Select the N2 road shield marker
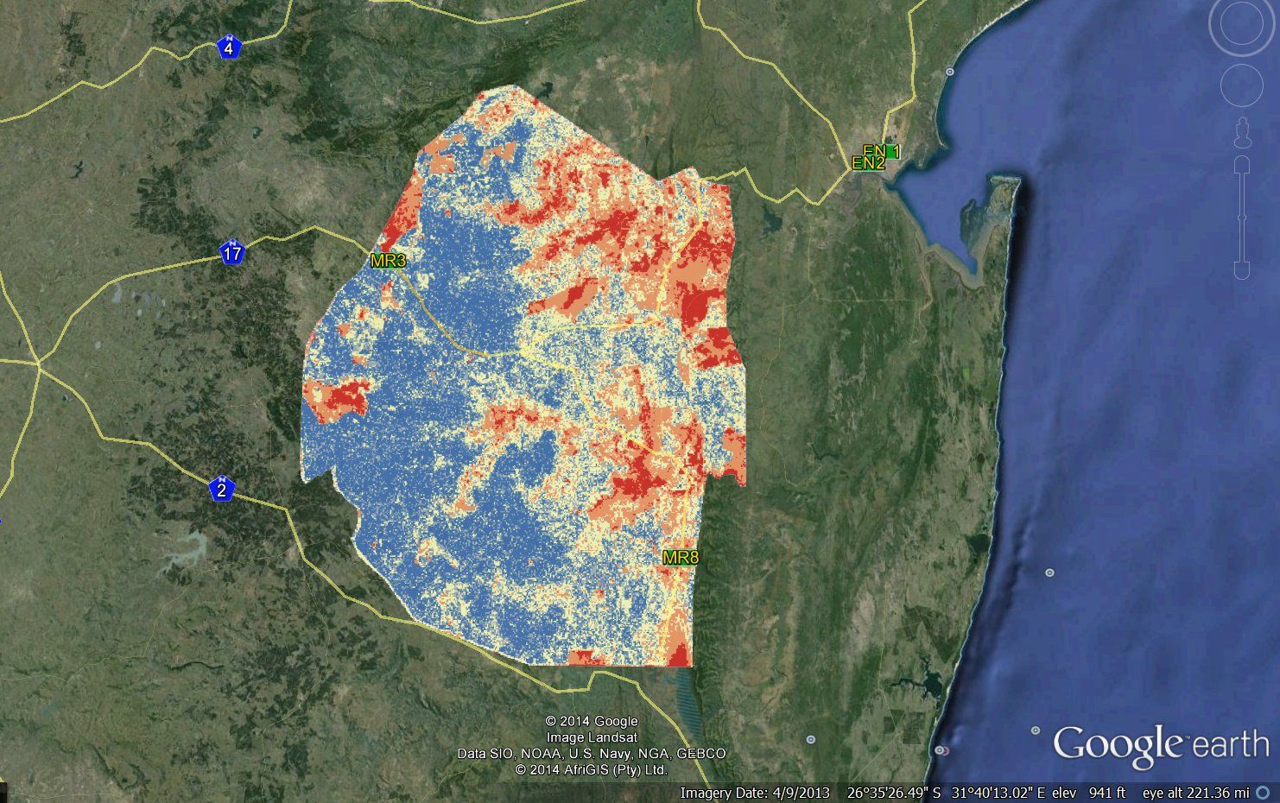Image resolution: width=1280 pixels, height=803 pixels. (224, 488)
